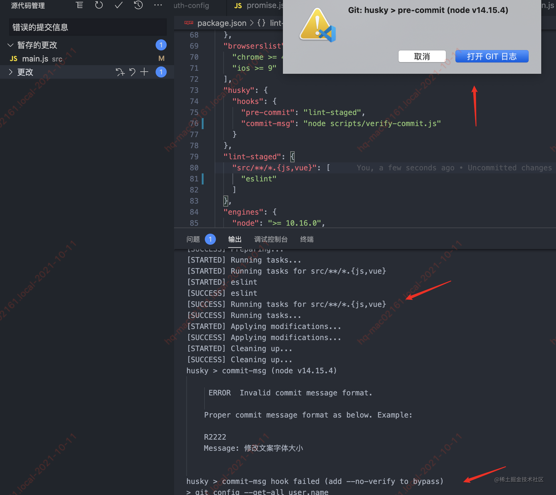Click "Git: husky > pre-commit" dialog title
This screenshot has width=556, height=495.
(x=428, y=10)
